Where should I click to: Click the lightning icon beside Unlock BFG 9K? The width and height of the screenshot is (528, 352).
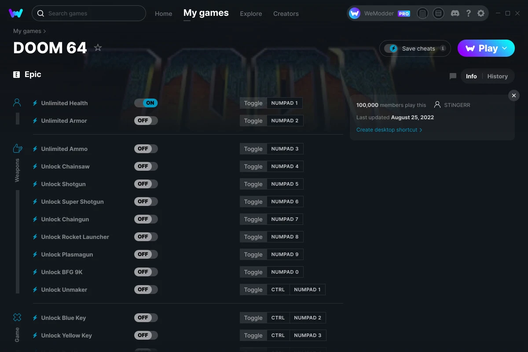click(35, 272)
